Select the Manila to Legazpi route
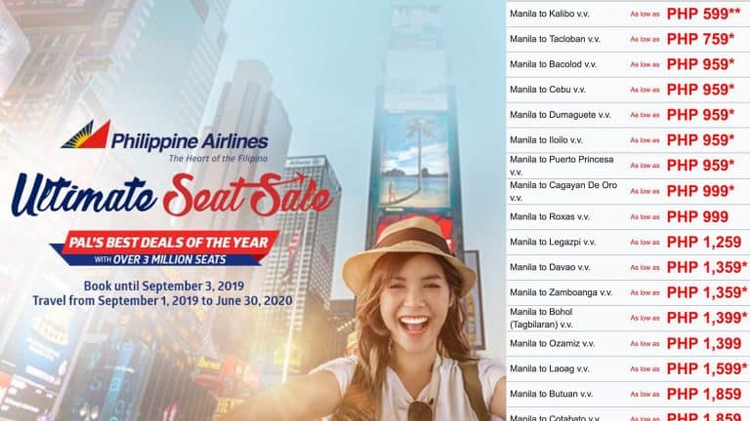 [553, 242]
